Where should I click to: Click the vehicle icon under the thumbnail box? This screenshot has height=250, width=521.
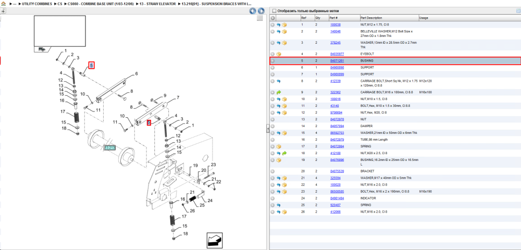tap(41, 49)
